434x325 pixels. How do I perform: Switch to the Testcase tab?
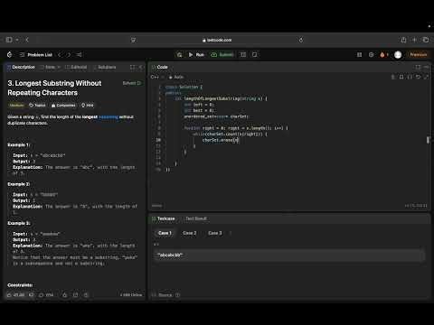(164, 218)
